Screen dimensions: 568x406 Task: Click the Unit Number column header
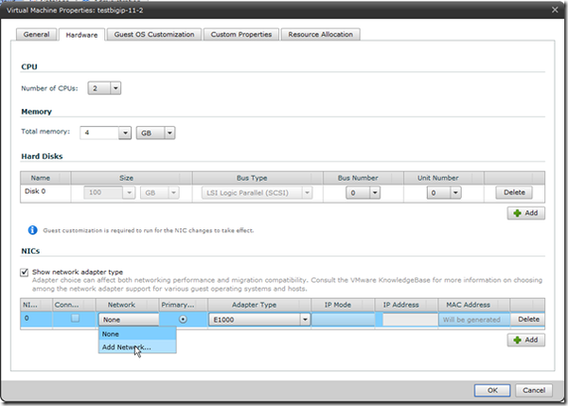point(444,178)
